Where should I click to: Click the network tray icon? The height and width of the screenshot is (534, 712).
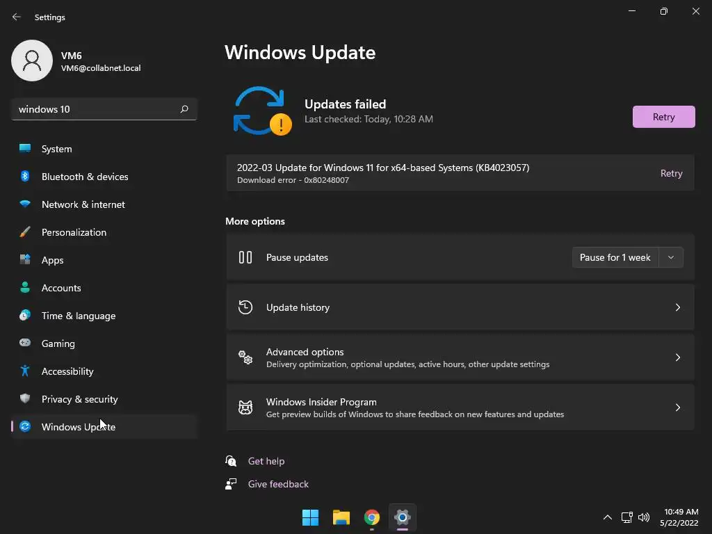627,517
